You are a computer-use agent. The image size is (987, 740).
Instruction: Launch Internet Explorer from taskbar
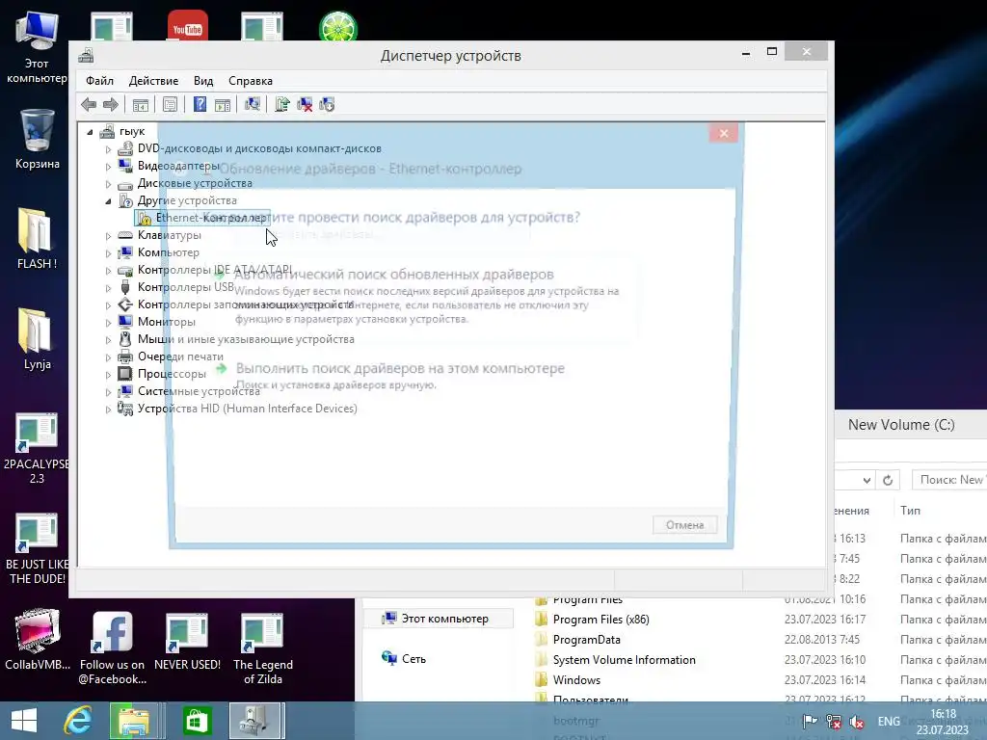78,721
